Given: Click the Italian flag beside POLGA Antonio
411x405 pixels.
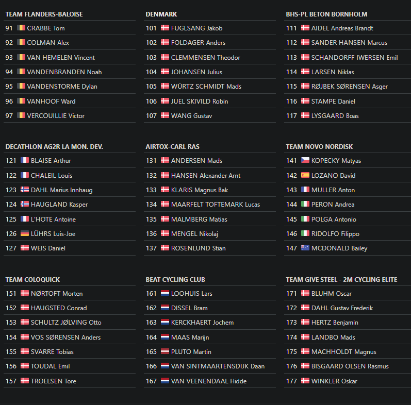Looking at the screenshot, I should pyautogui.click(x=305, y=219).
